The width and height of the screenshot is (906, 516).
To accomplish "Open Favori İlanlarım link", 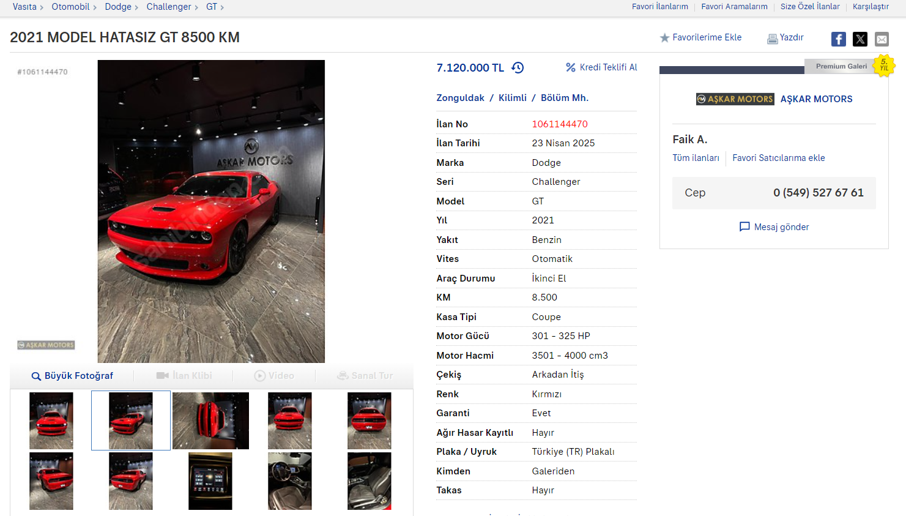I will click(x=660, y=7).
